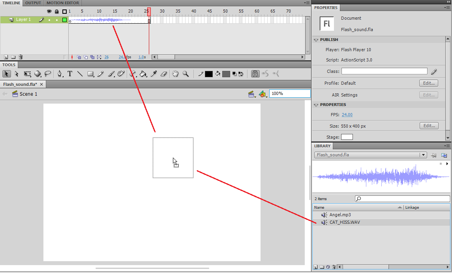
Task: Open the Flash_sound.fla library dropdown
Action: 423,155
